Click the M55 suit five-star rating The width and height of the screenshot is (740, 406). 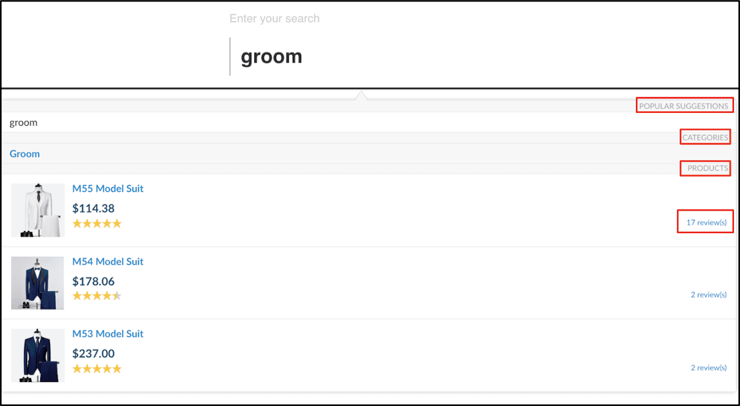tap(97, 224)
